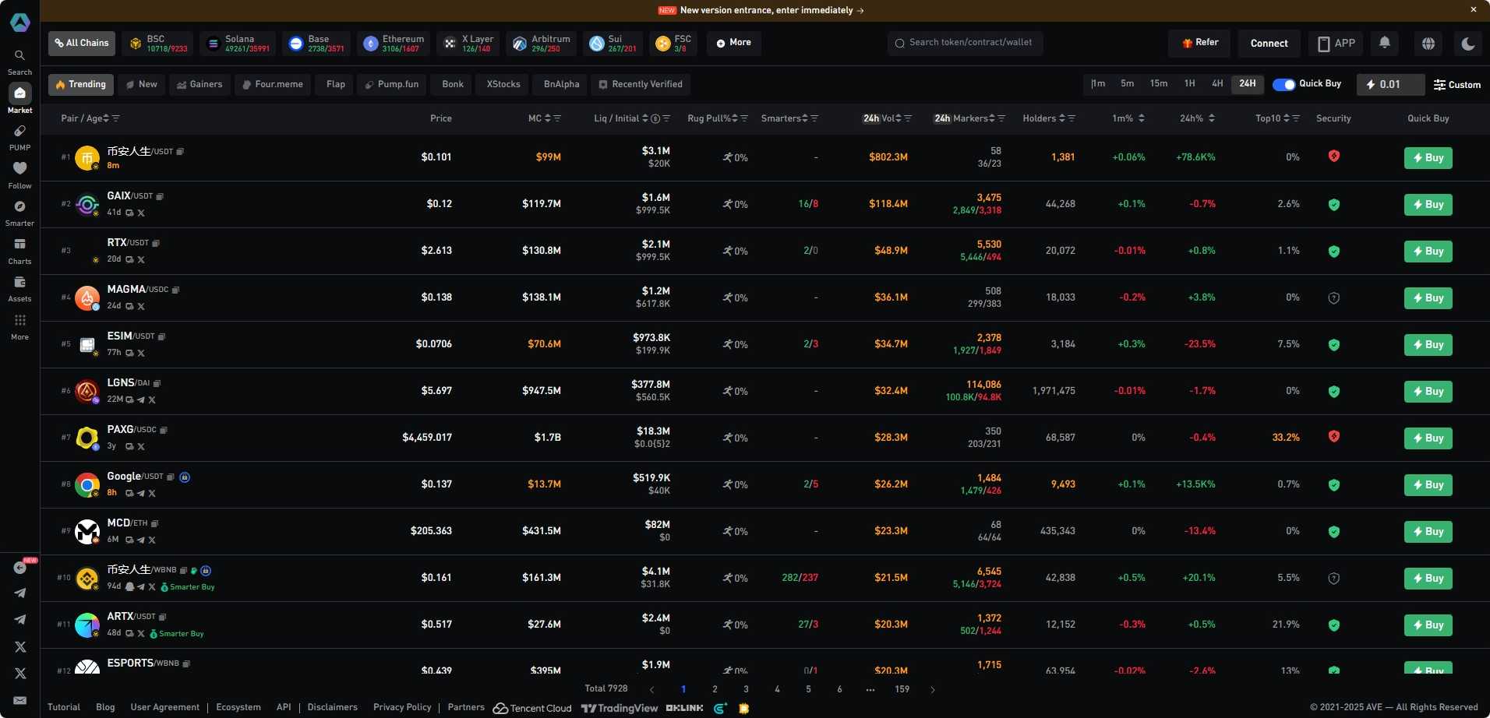This screenshot has height=718, width=1490.
Task: Select the 1H timeframe option
Action: (x=1189, y=84)
